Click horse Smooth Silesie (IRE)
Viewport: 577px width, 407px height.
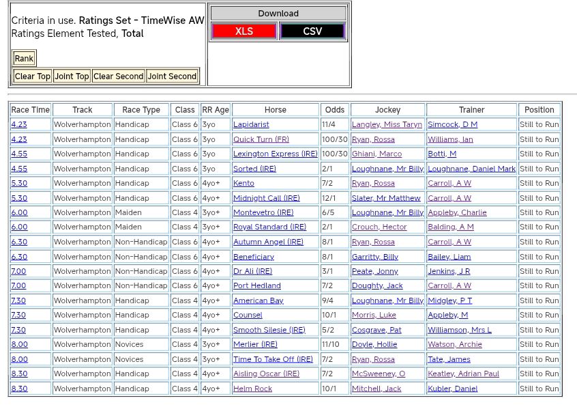[x=269, y=330]
